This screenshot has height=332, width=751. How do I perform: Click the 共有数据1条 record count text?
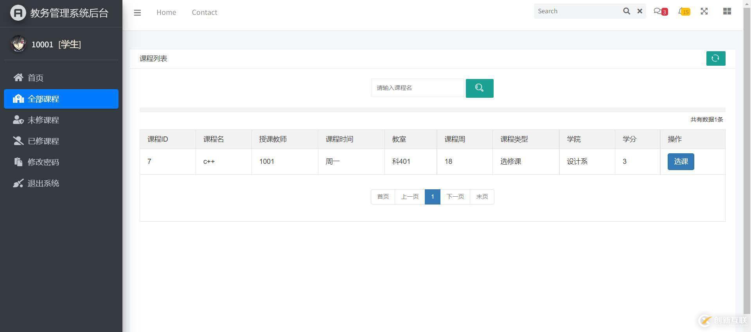(x=706, y=120)
